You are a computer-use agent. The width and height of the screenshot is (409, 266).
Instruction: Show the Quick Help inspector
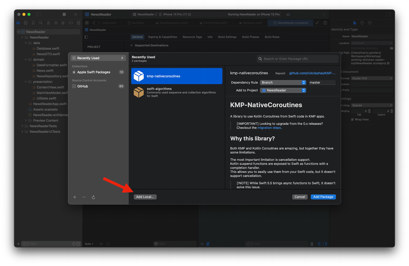370,23
